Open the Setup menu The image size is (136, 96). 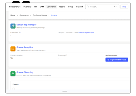click(x=71, y=7)
